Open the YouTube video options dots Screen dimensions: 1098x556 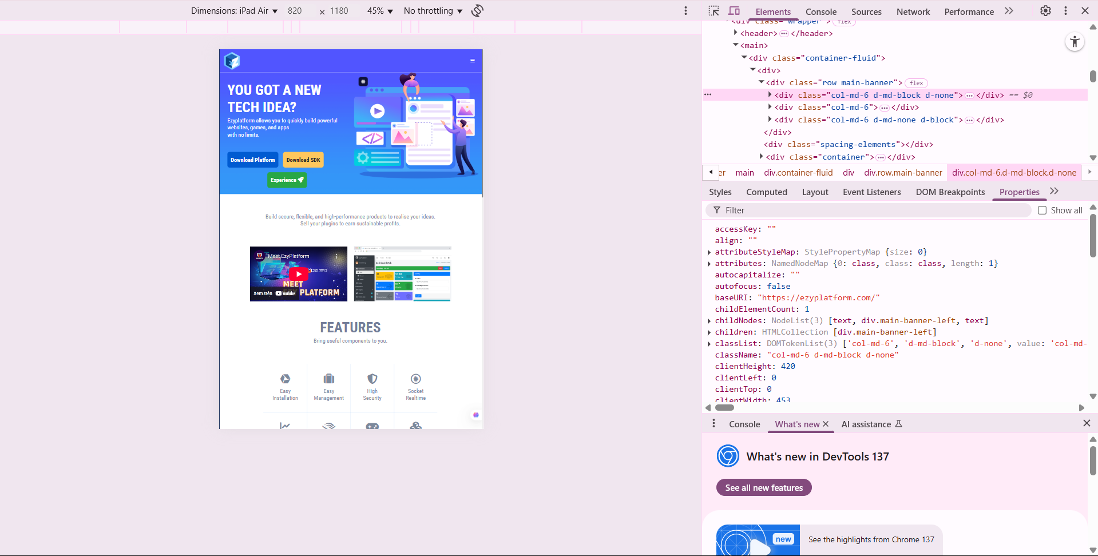click(x=336, y=256)
